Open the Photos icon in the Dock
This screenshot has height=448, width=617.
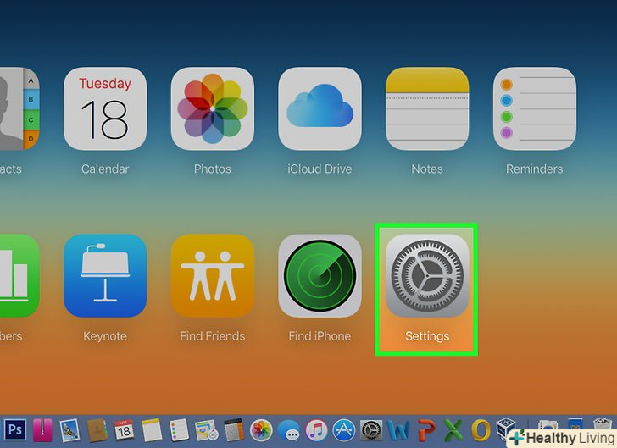[261, 430]
